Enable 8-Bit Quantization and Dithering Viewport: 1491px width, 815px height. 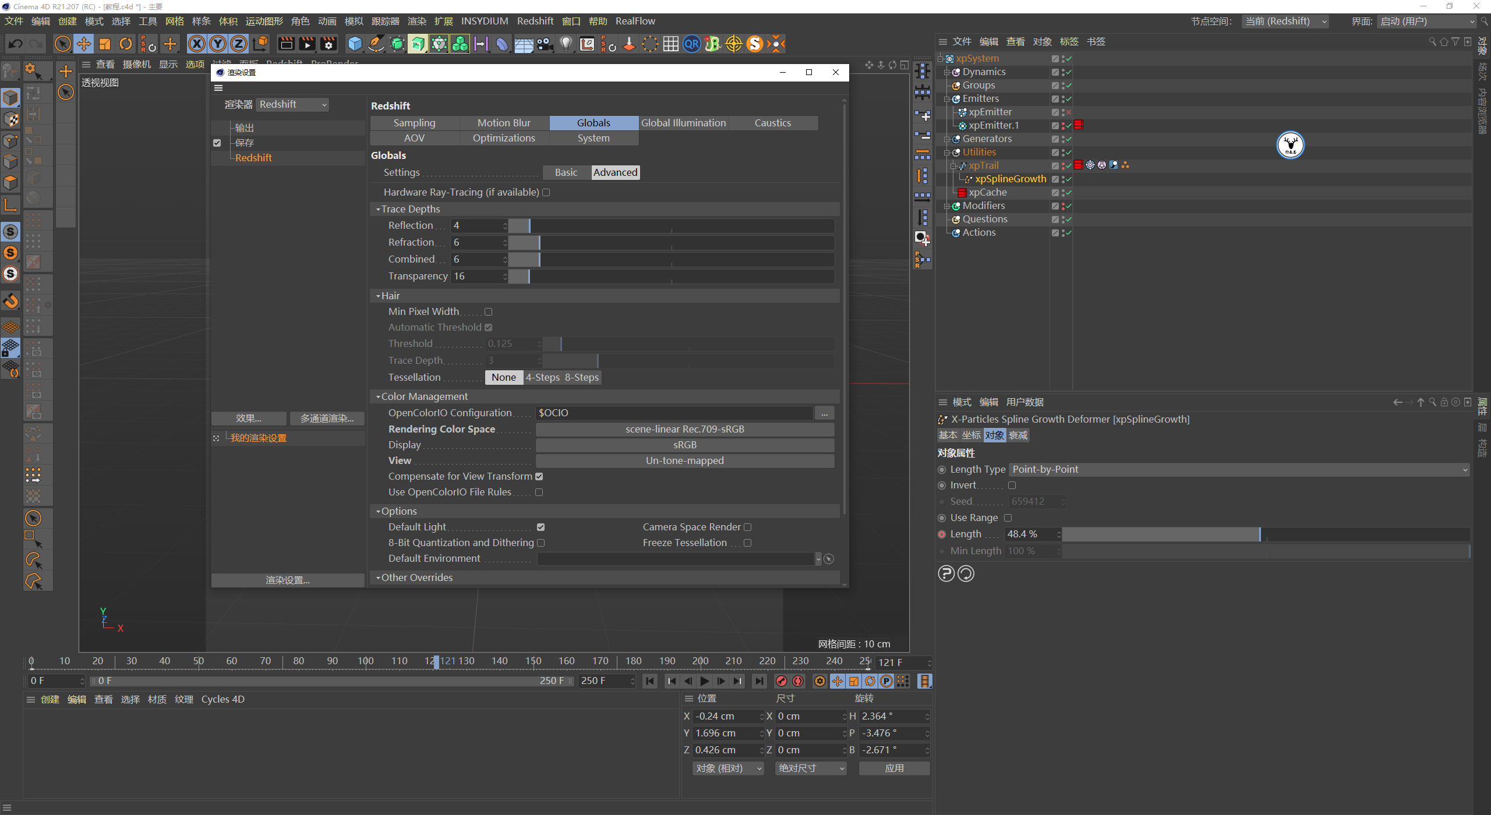click(x=540, y=543)
